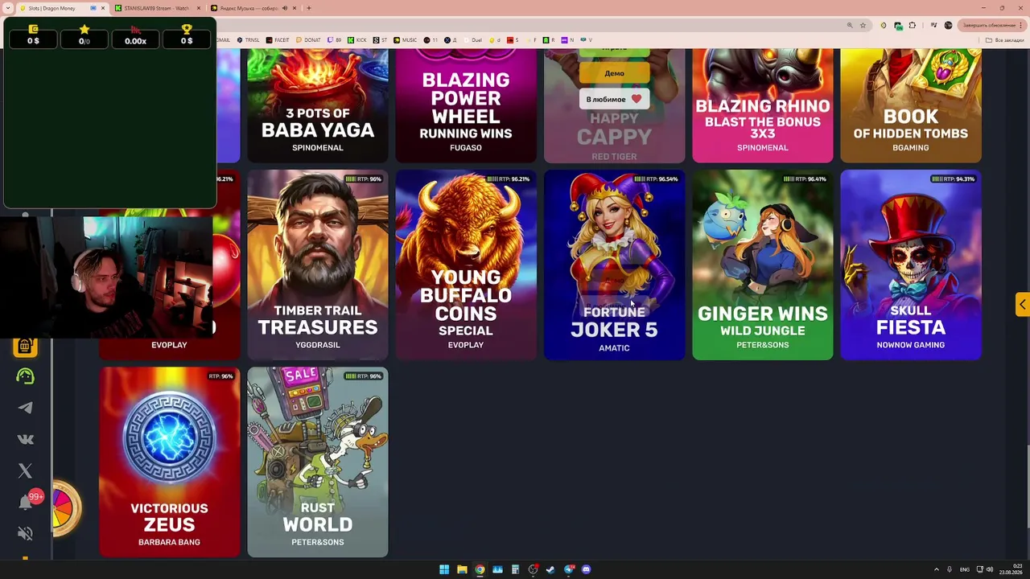Screen dimensions: 1030x579
Task: Open Steam from taskbar
Action: [550, 569]
